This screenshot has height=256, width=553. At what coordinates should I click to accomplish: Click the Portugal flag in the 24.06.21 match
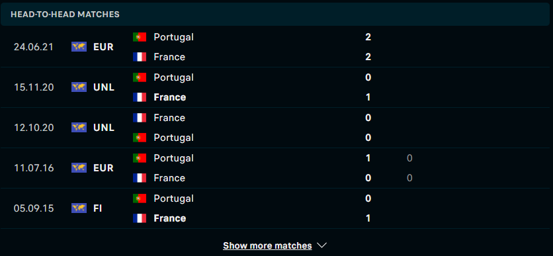click(140, 37)
